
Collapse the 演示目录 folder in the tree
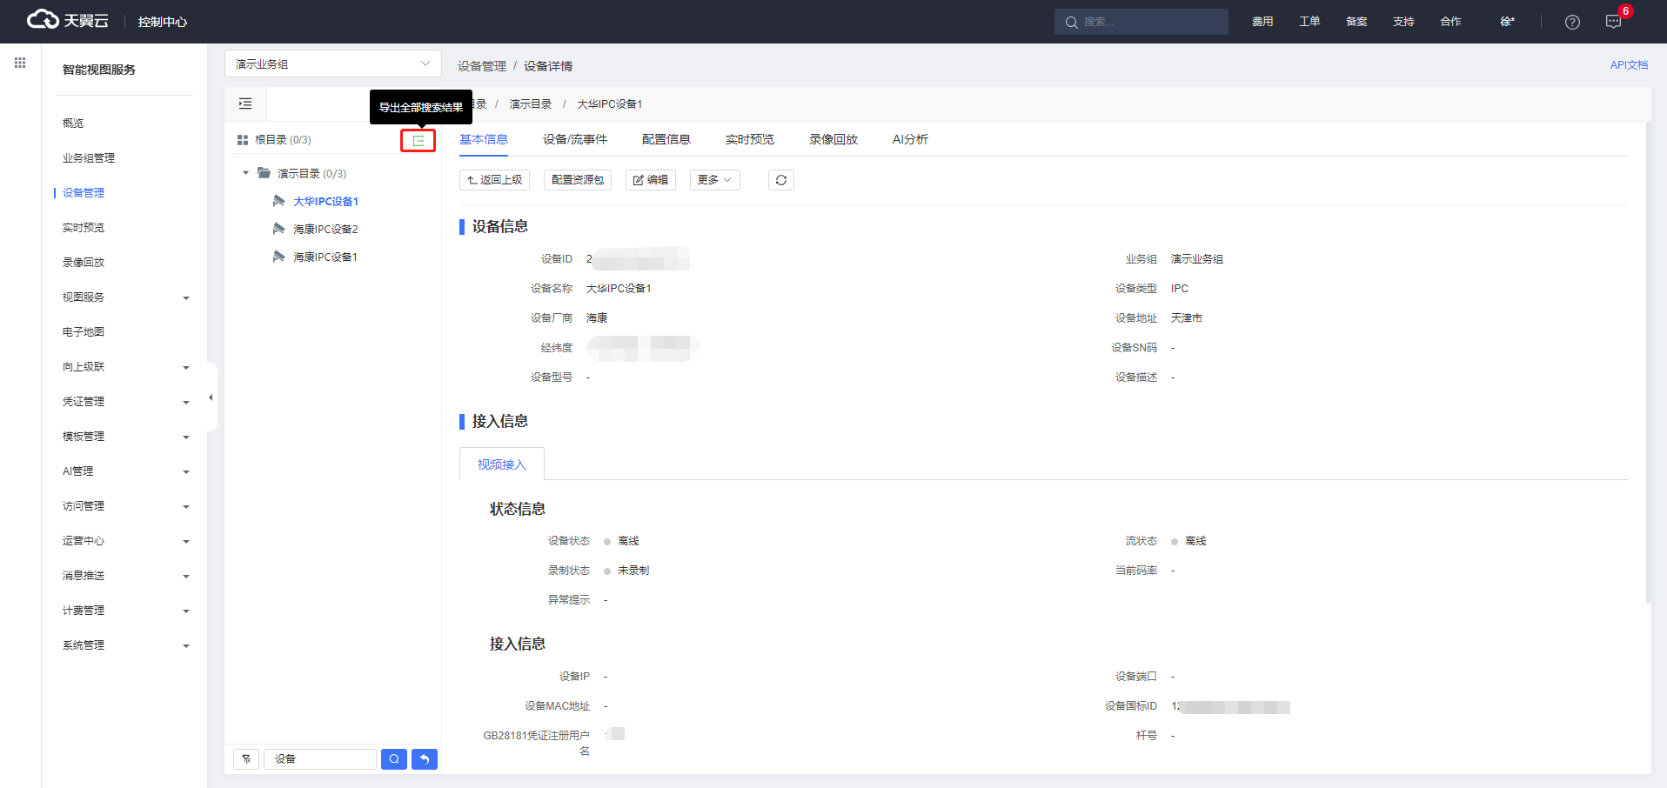pos(245,172)
